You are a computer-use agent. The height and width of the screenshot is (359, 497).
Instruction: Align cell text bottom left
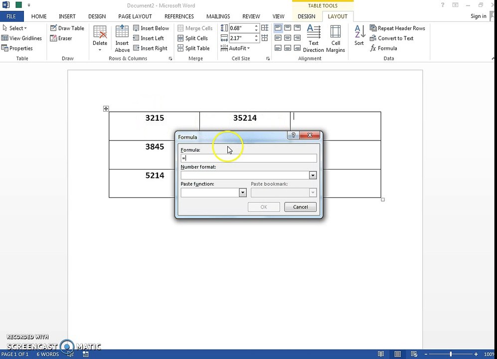coord(278,48)
